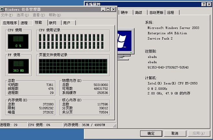Click the text Microsoft Windows Server 2003

click(x=174, y=28)
